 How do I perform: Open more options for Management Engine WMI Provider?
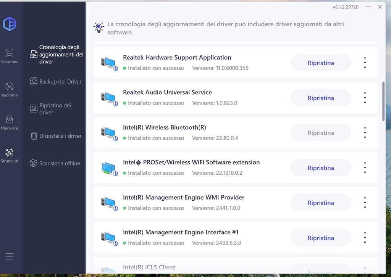[x=365, y=203]
